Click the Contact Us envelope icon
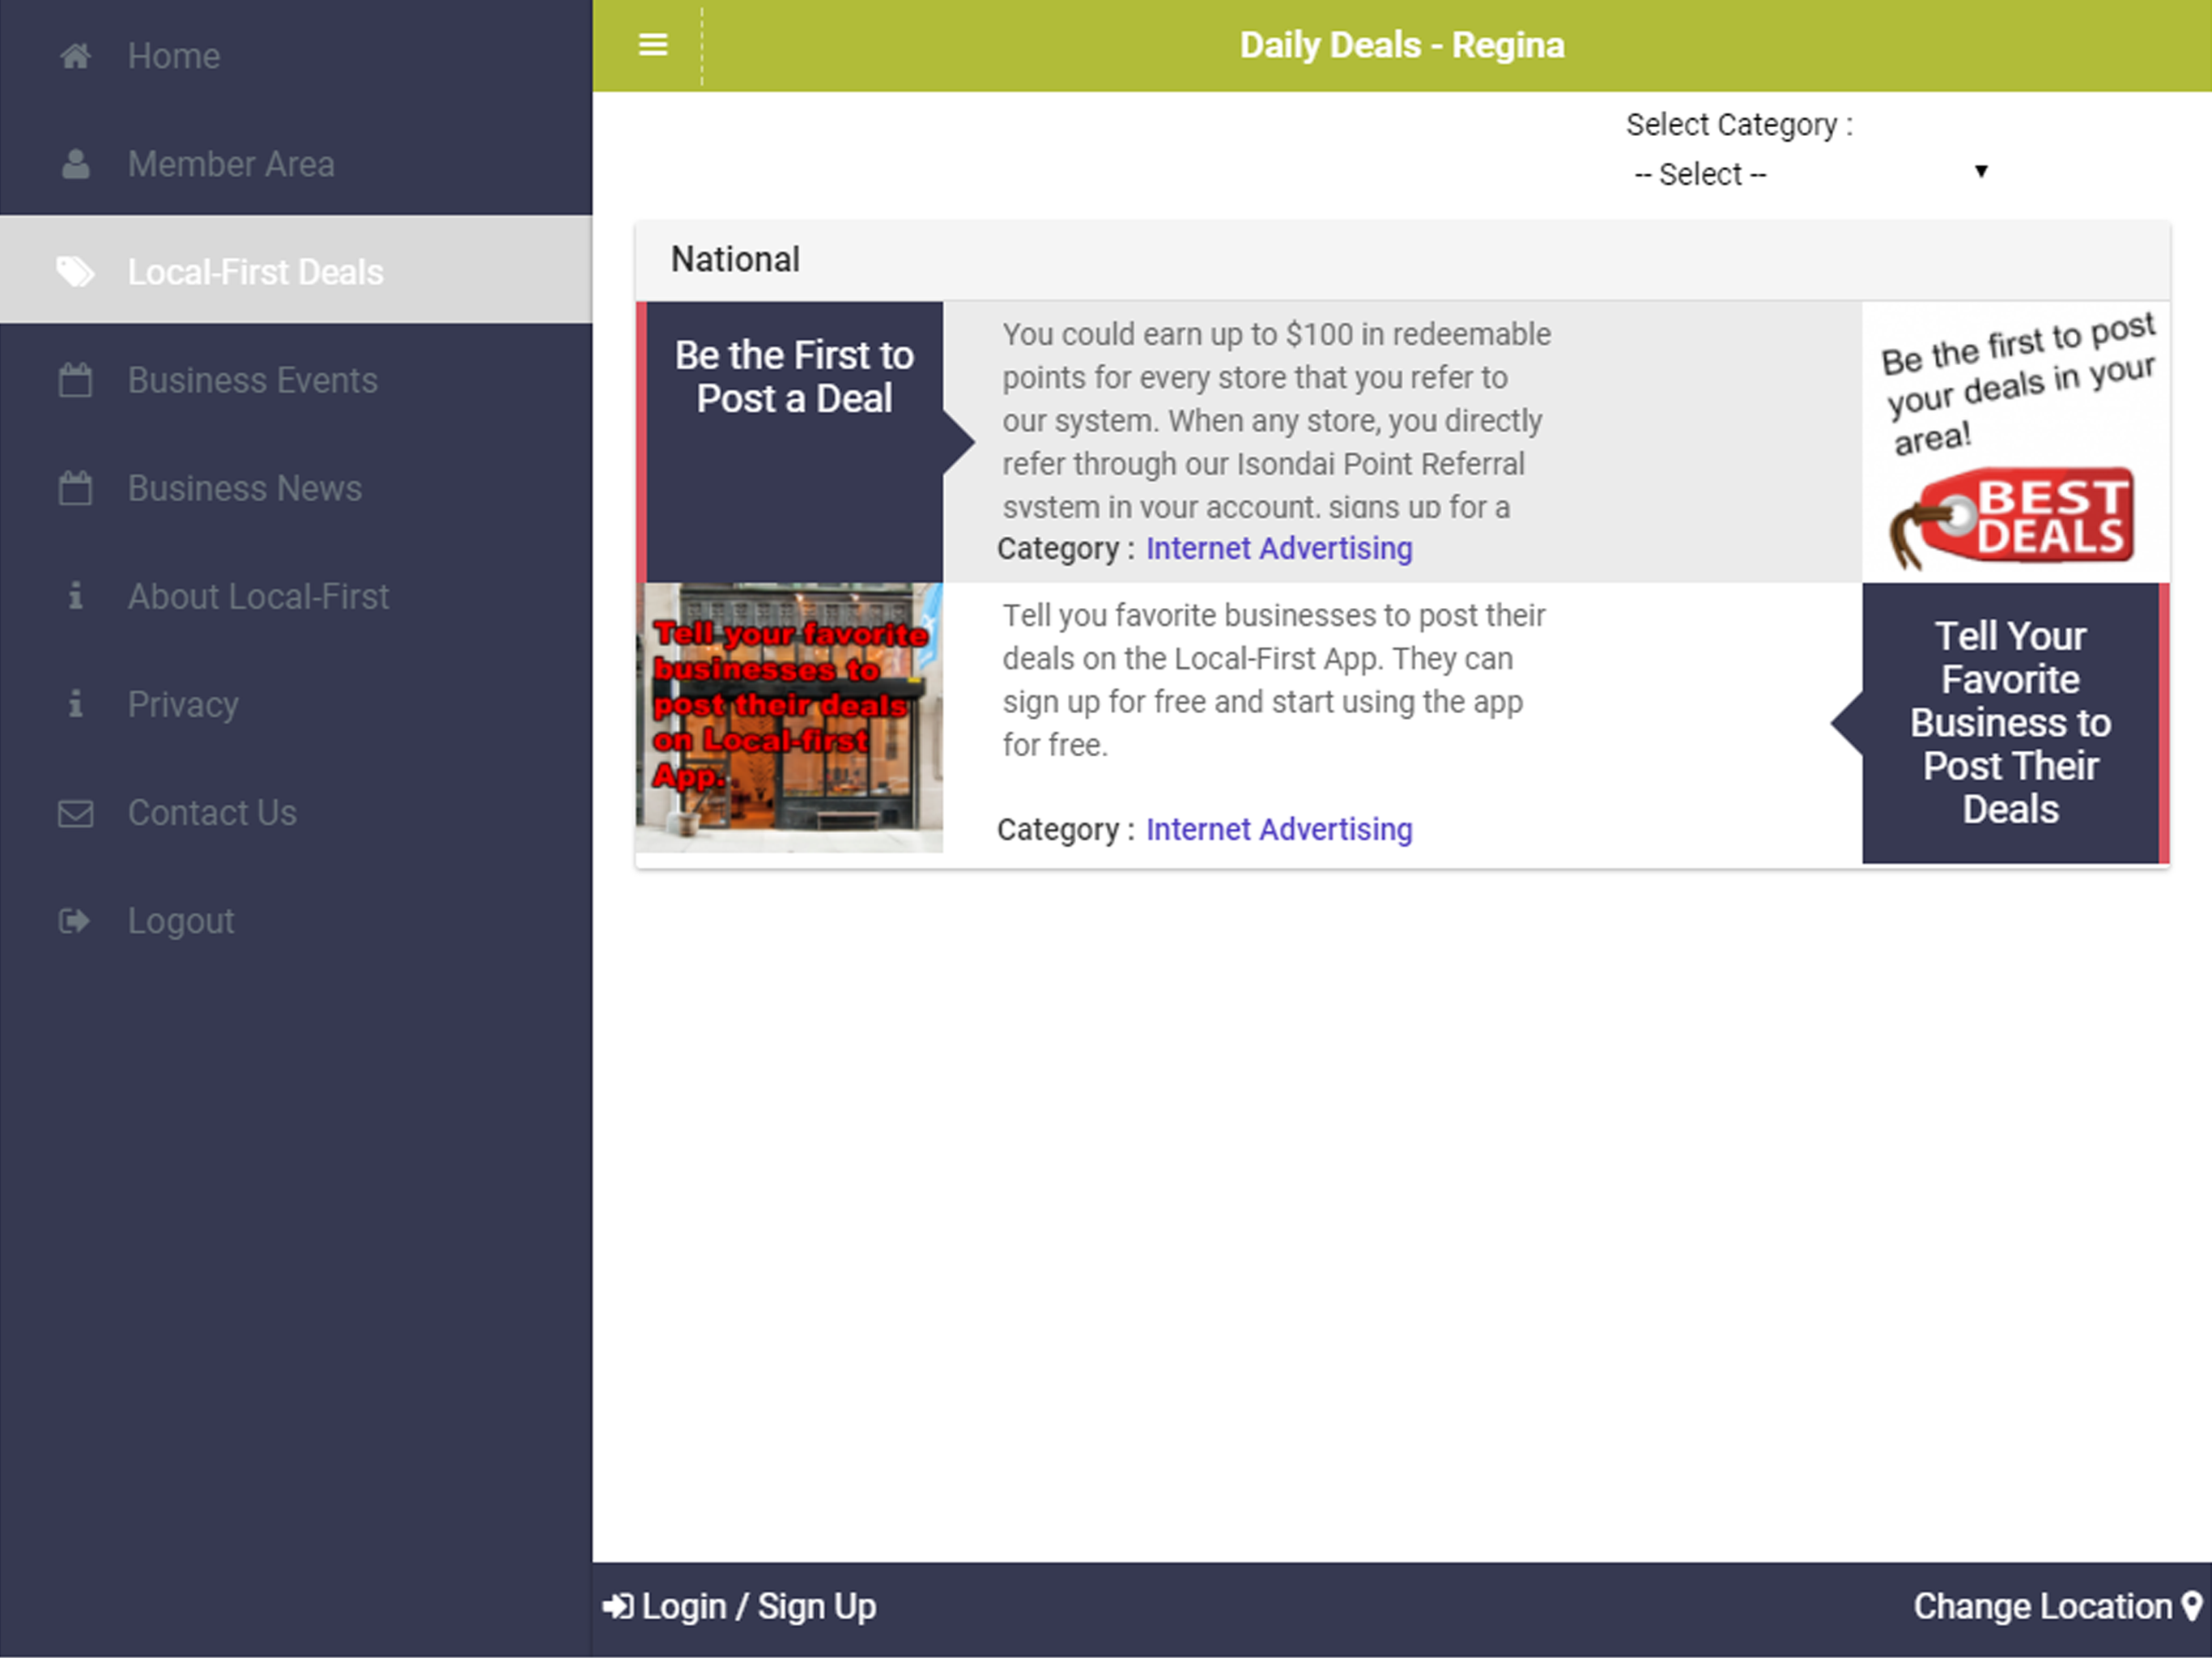This screenshot has height=1658, width=2212. pos(75,813)
